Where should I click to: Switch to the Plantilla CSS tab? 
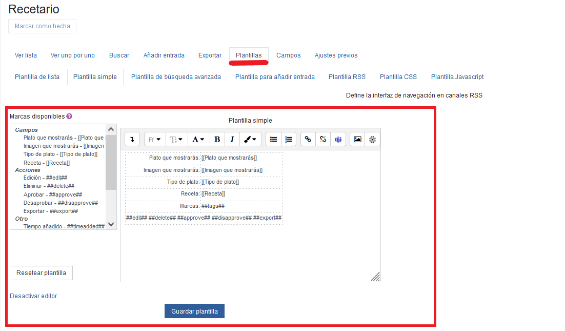[x=398, y=77]
